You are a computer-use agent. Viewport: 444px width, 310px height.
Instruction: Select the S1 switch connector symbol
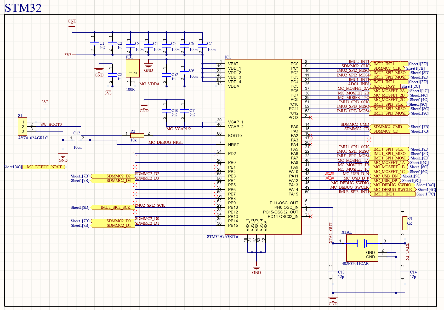[22, 127]
